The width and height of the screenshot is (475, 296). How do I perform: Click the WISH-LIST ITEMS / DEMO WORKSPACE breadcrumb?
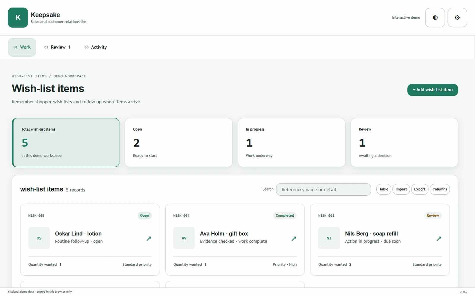[49, 76]
